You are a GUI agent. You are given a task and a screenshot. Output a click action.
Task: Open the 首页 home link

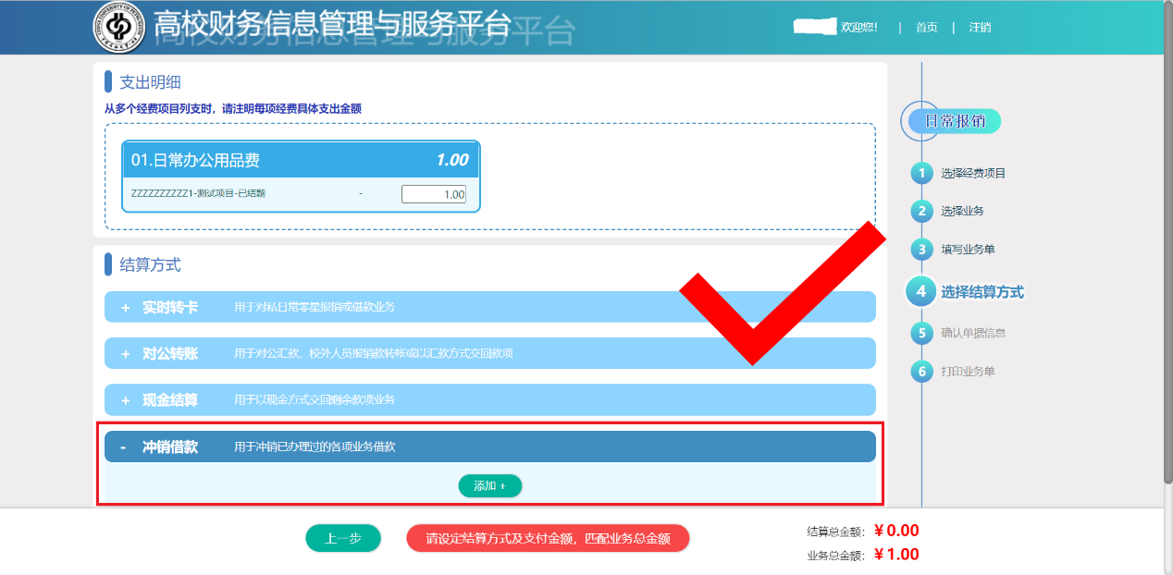926,28
